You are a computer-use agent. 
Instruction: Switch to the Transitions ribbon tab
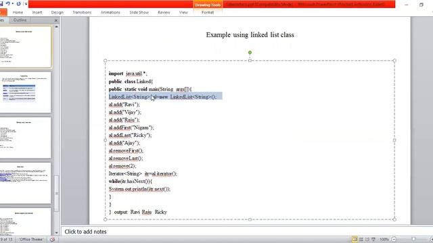[82, 12]
